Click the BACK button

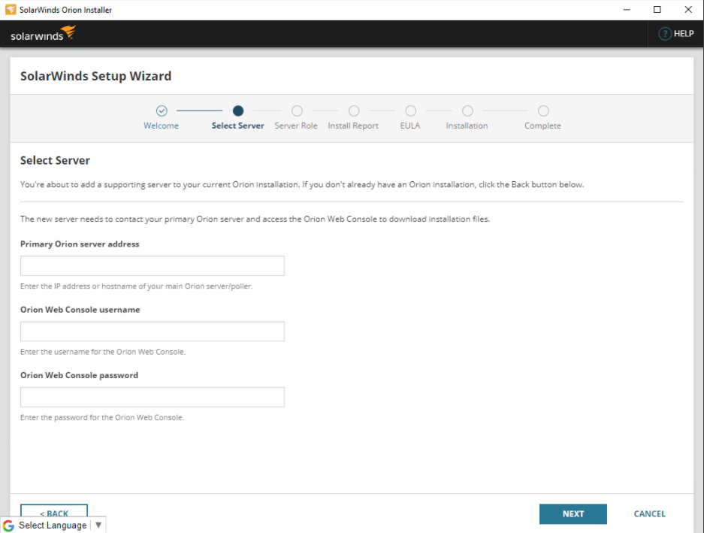(x=54, y=511)
